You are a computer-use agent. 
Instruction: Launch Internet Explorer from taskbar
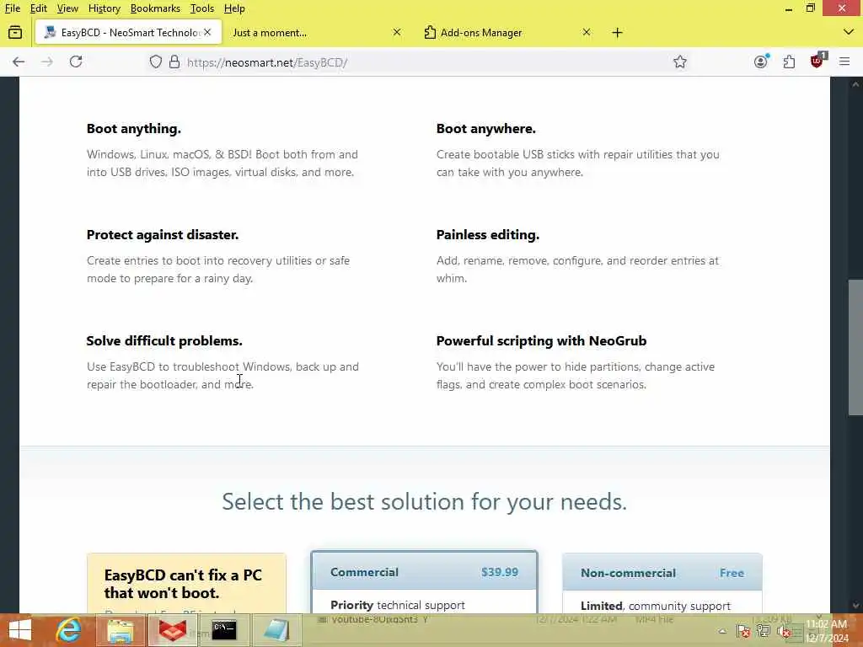(68, 630)
